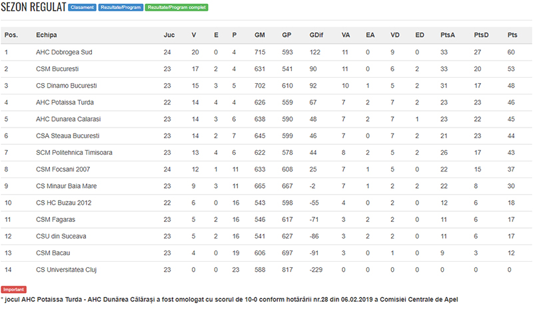The height and width of the screenshot is (317, 533).
Task: Click the Clasament button
Action: coord(82,7)
